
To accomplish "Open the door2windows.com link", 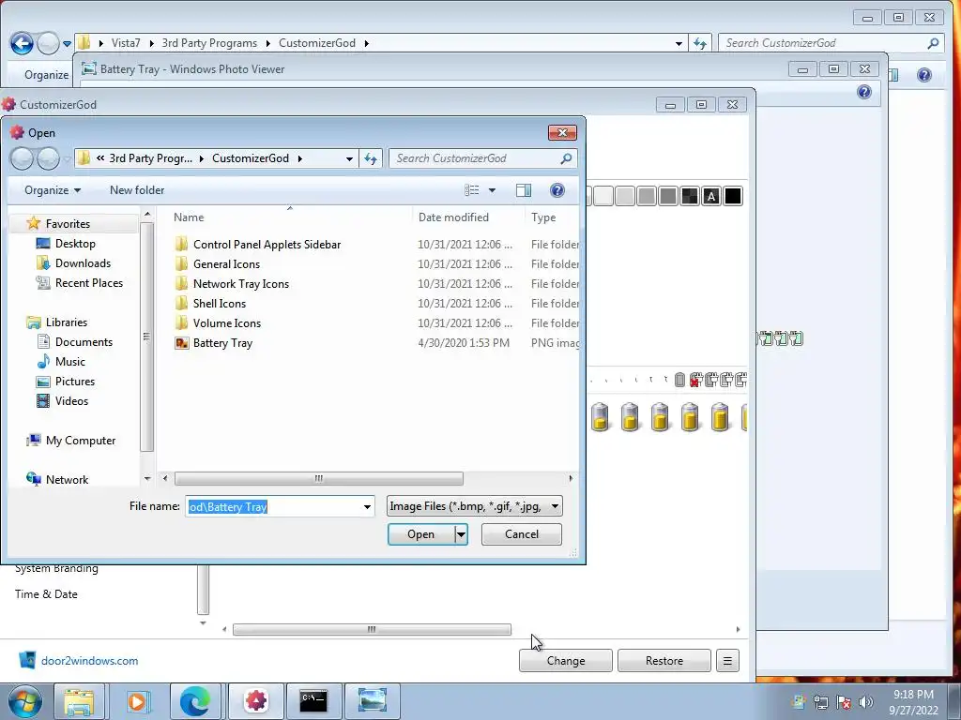I will (x=89, y=661).
